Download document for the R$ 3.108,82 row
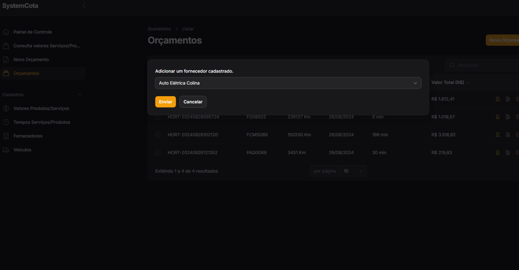This screenshot has height=270, width=519. click(x=508, y=135)
